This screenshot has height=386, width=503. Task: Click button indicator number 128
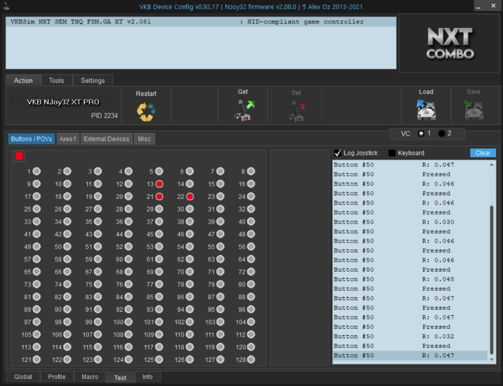[x=251, y=360]
